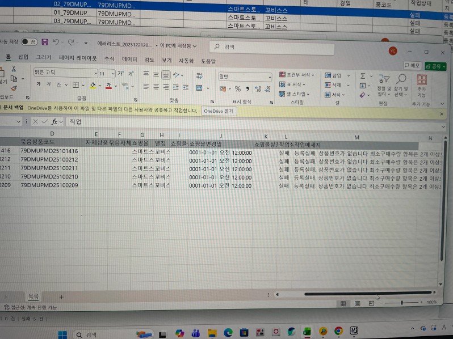Open 정렬 및 필터 sort and filter menu
This screenshot has width=453, height=339.
point(384,86)
